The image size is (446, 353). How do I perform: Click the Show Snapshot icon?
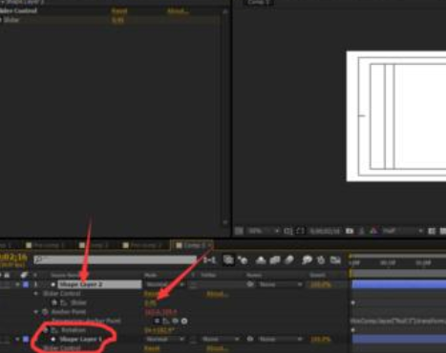[362, 231]
